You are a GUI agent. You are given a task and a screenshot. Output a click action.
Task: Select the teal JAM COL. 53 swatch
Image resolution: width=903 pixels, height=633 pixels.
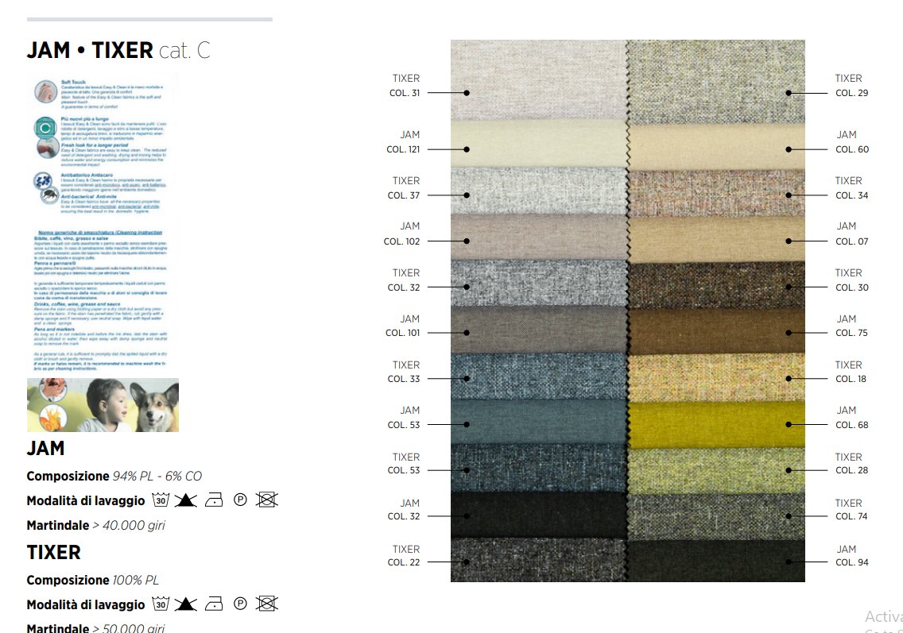[538, 422]
